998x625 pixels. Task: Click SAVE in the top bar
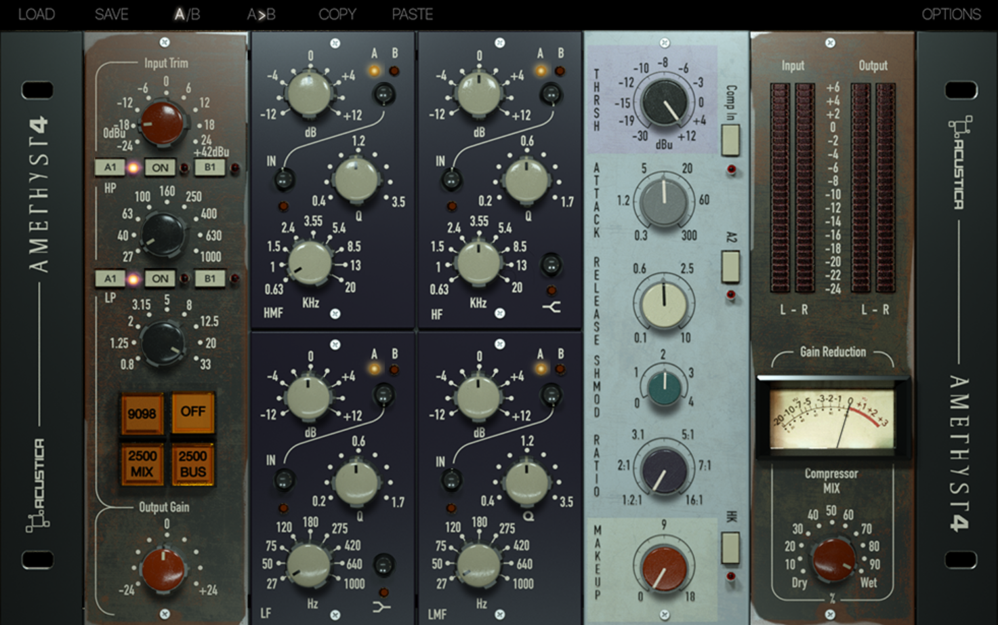tap(112, 14)
